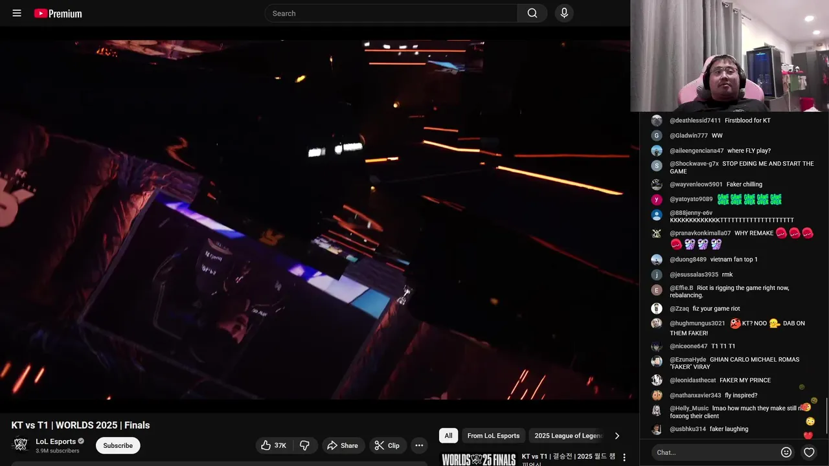Click username @hughmungus3021 in chat
Image resolution: width=829 pixels, height=466 pixels.
pyautogui.click(x=698, y=323)
